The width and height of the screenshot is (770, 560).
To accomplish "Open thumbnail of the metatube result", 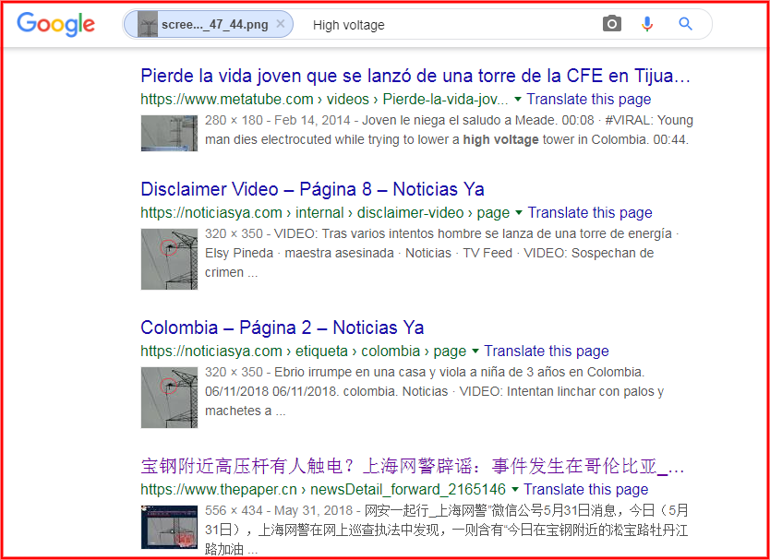I will (x=170, y=133).
